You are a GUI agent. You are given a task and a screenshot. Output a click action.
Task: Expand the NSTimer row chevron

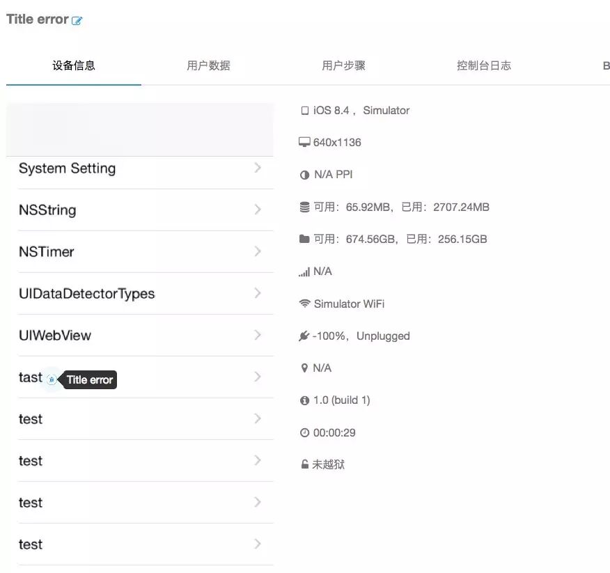tap(258, 251)
